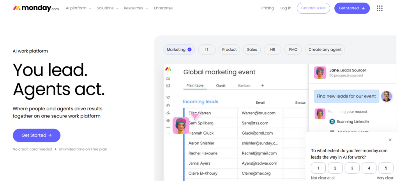
Task: Close the survey popup with the X
Action: click(x=390, y=140)
